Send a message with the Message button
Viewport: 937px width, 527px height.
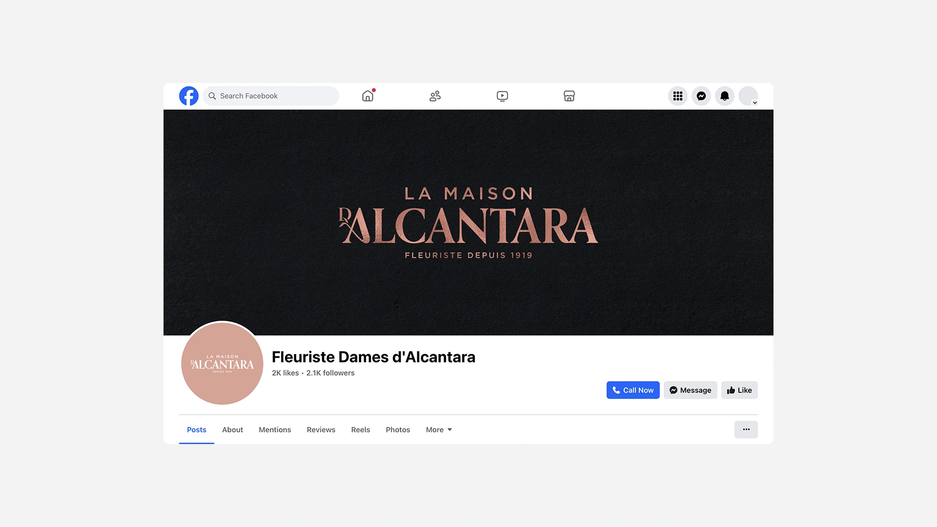tap(690, 390)
